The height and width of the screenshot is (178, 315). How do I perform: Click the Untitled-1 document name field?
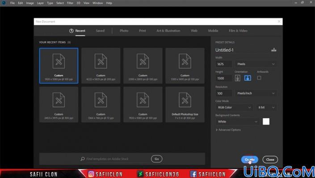click(242, 50)
